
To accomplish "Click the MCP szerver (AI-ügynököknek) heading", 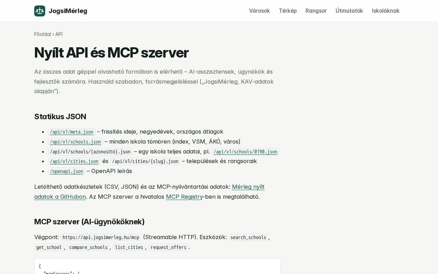I will pos(89,222).
